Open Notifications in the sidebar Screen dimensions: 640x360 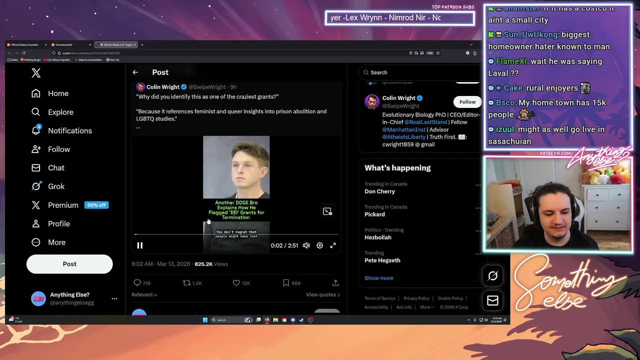61,130
